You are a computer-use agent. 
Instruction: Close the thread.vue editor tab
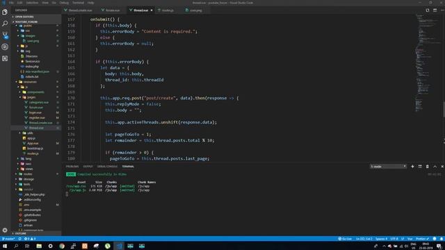pos(152,10)
